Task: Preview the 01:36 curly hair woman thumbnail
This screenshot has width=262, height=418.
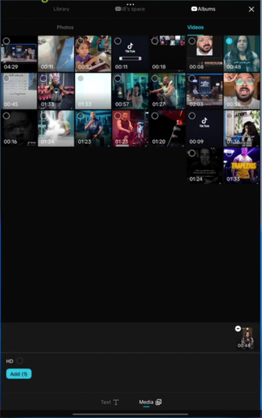Action: (242, 128)
